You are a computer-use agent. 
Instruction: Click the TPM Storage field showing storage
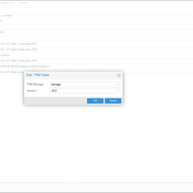(x=85, y=84)
